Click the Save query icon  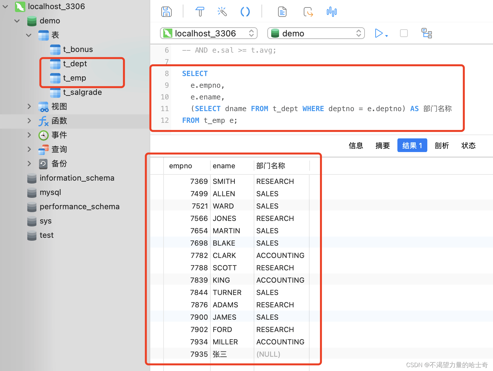(167, 12)
